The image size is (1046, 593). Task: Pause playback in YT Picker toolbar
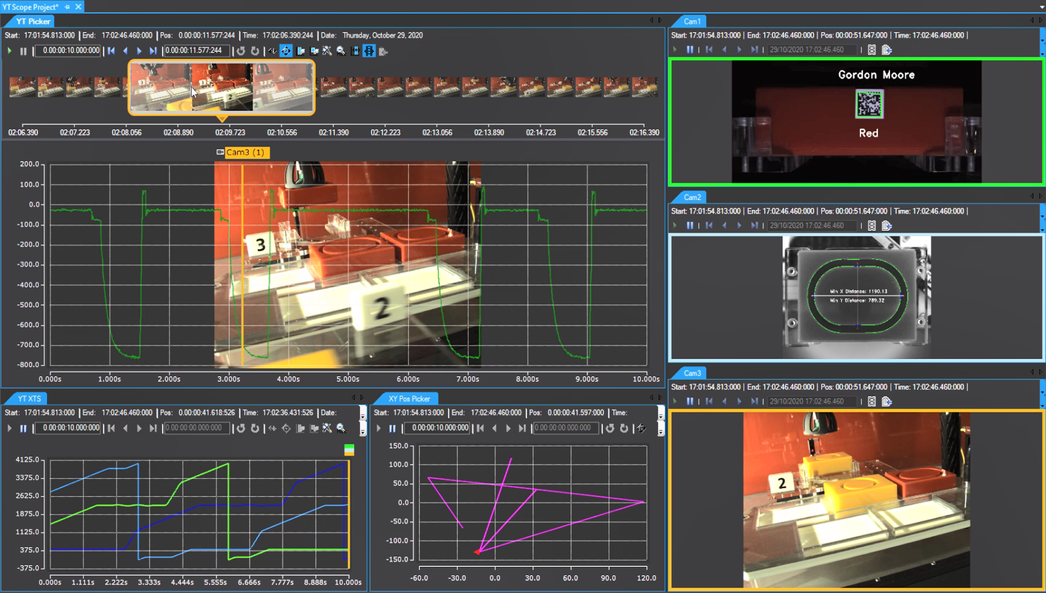23,50
